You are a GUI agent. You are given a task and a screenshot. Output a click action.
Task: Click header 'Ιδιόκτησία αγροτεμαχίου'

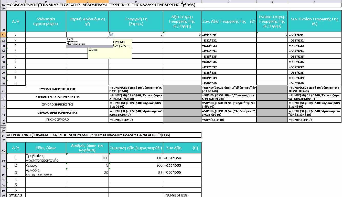pyautogui.click(x=46, y=21)
